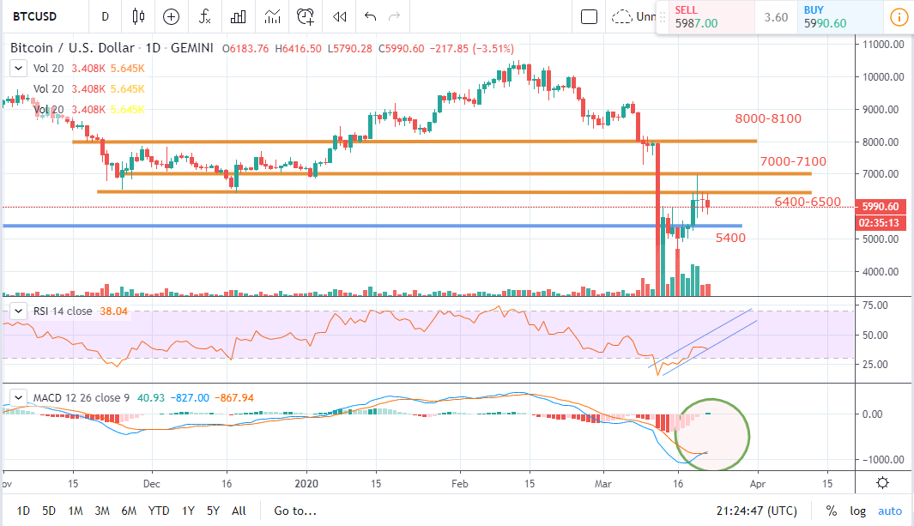Open the BTCUSD symbol search

coord(35,16)
